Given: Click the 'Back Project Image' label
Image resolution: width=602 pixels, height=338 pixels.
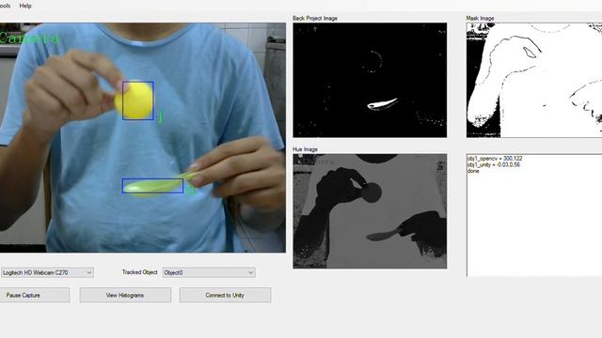Looking at the screenshot, I should [315, 18].
